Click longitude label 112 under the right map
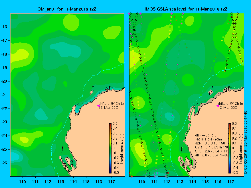The height and width of the screenshot is (188, 251). [x=167, y=182]
